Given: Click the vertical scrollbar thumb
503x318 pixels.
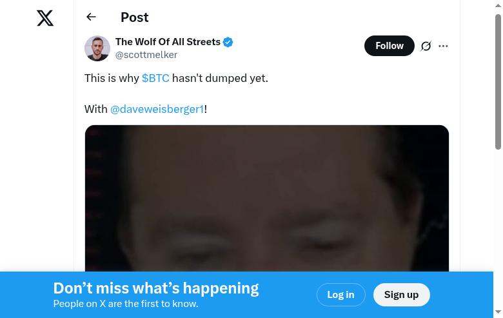Looking at the screenshot, I should pyautogui.click(x=498, y=81).
